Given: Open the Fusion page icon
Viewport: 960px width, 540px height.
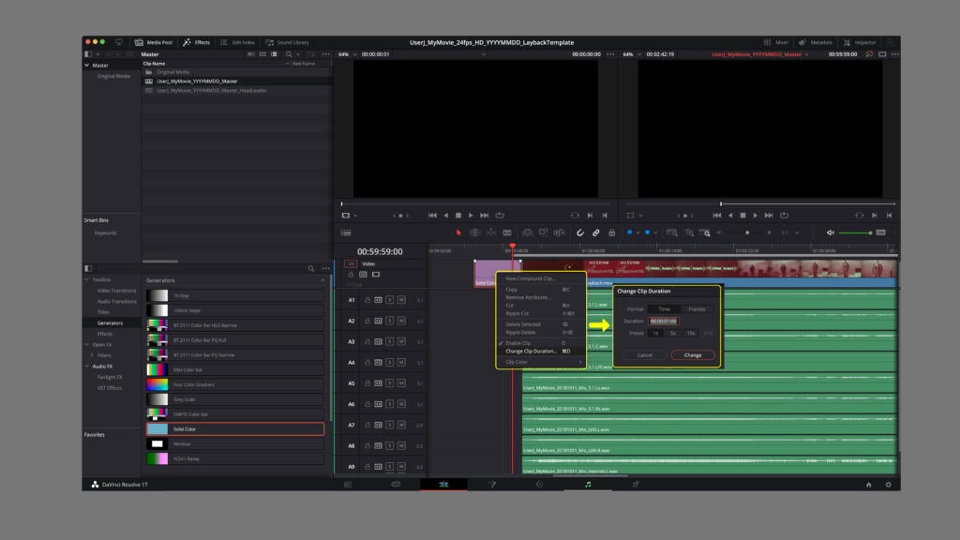Looking at the screenshot, I should coord(491,485).
